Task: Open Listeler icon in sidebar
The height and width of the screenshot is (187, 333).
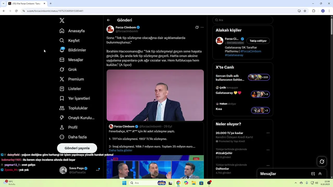Action: click(x=62, y=89)
